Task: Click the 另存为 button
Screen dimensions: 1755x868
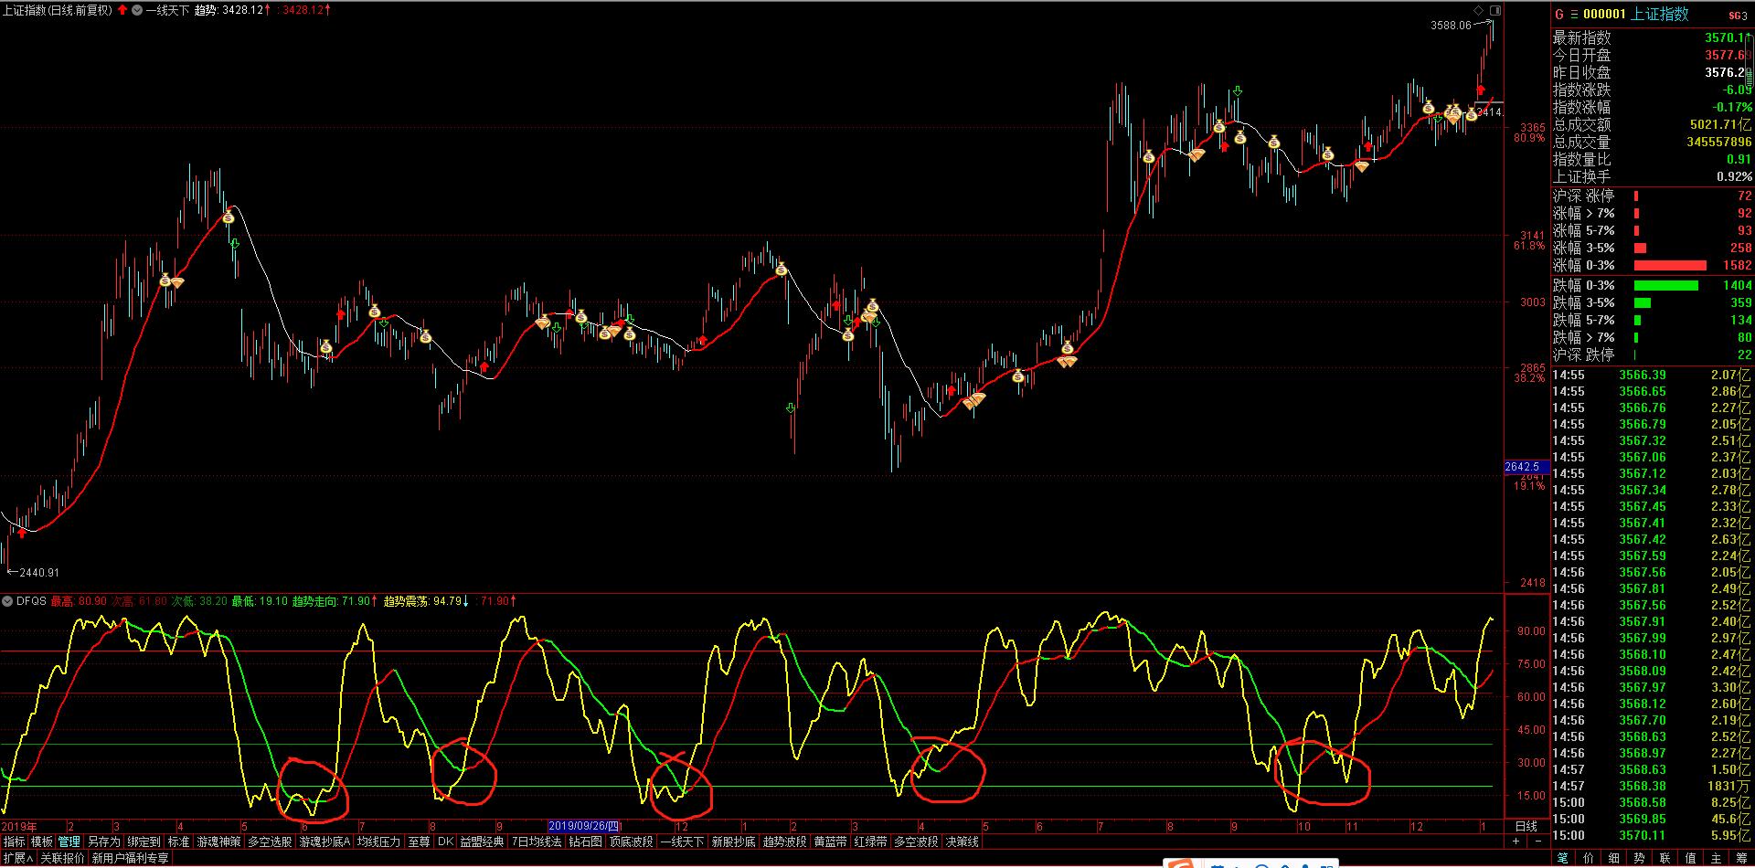Action: (x=103, y=842)
